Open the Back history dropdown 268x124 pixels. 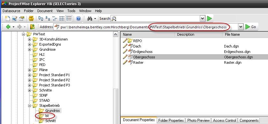click(13, 27)
